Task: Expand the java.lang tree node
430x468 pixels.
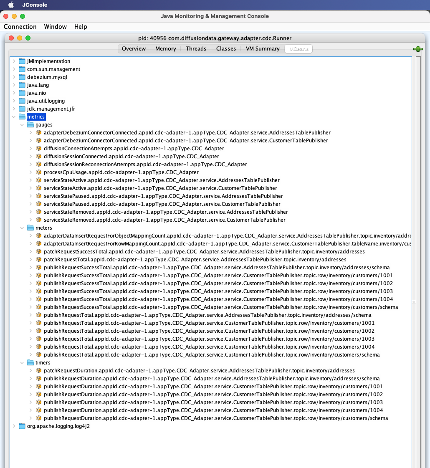Action: tap(13, 85)
